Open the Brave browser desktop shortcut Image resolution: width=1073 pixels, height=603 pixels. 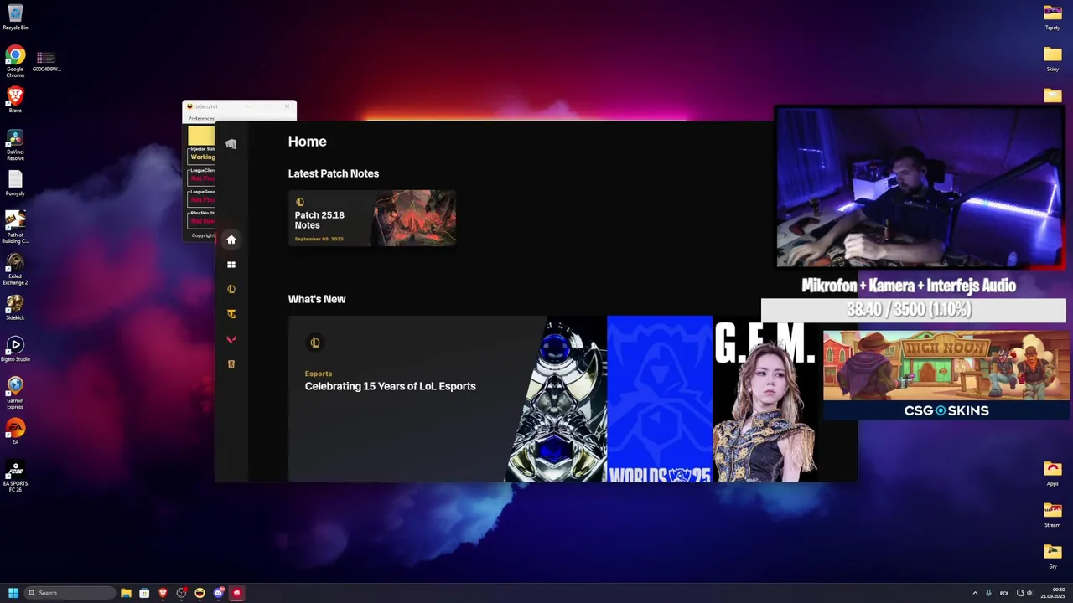point(15,99)
